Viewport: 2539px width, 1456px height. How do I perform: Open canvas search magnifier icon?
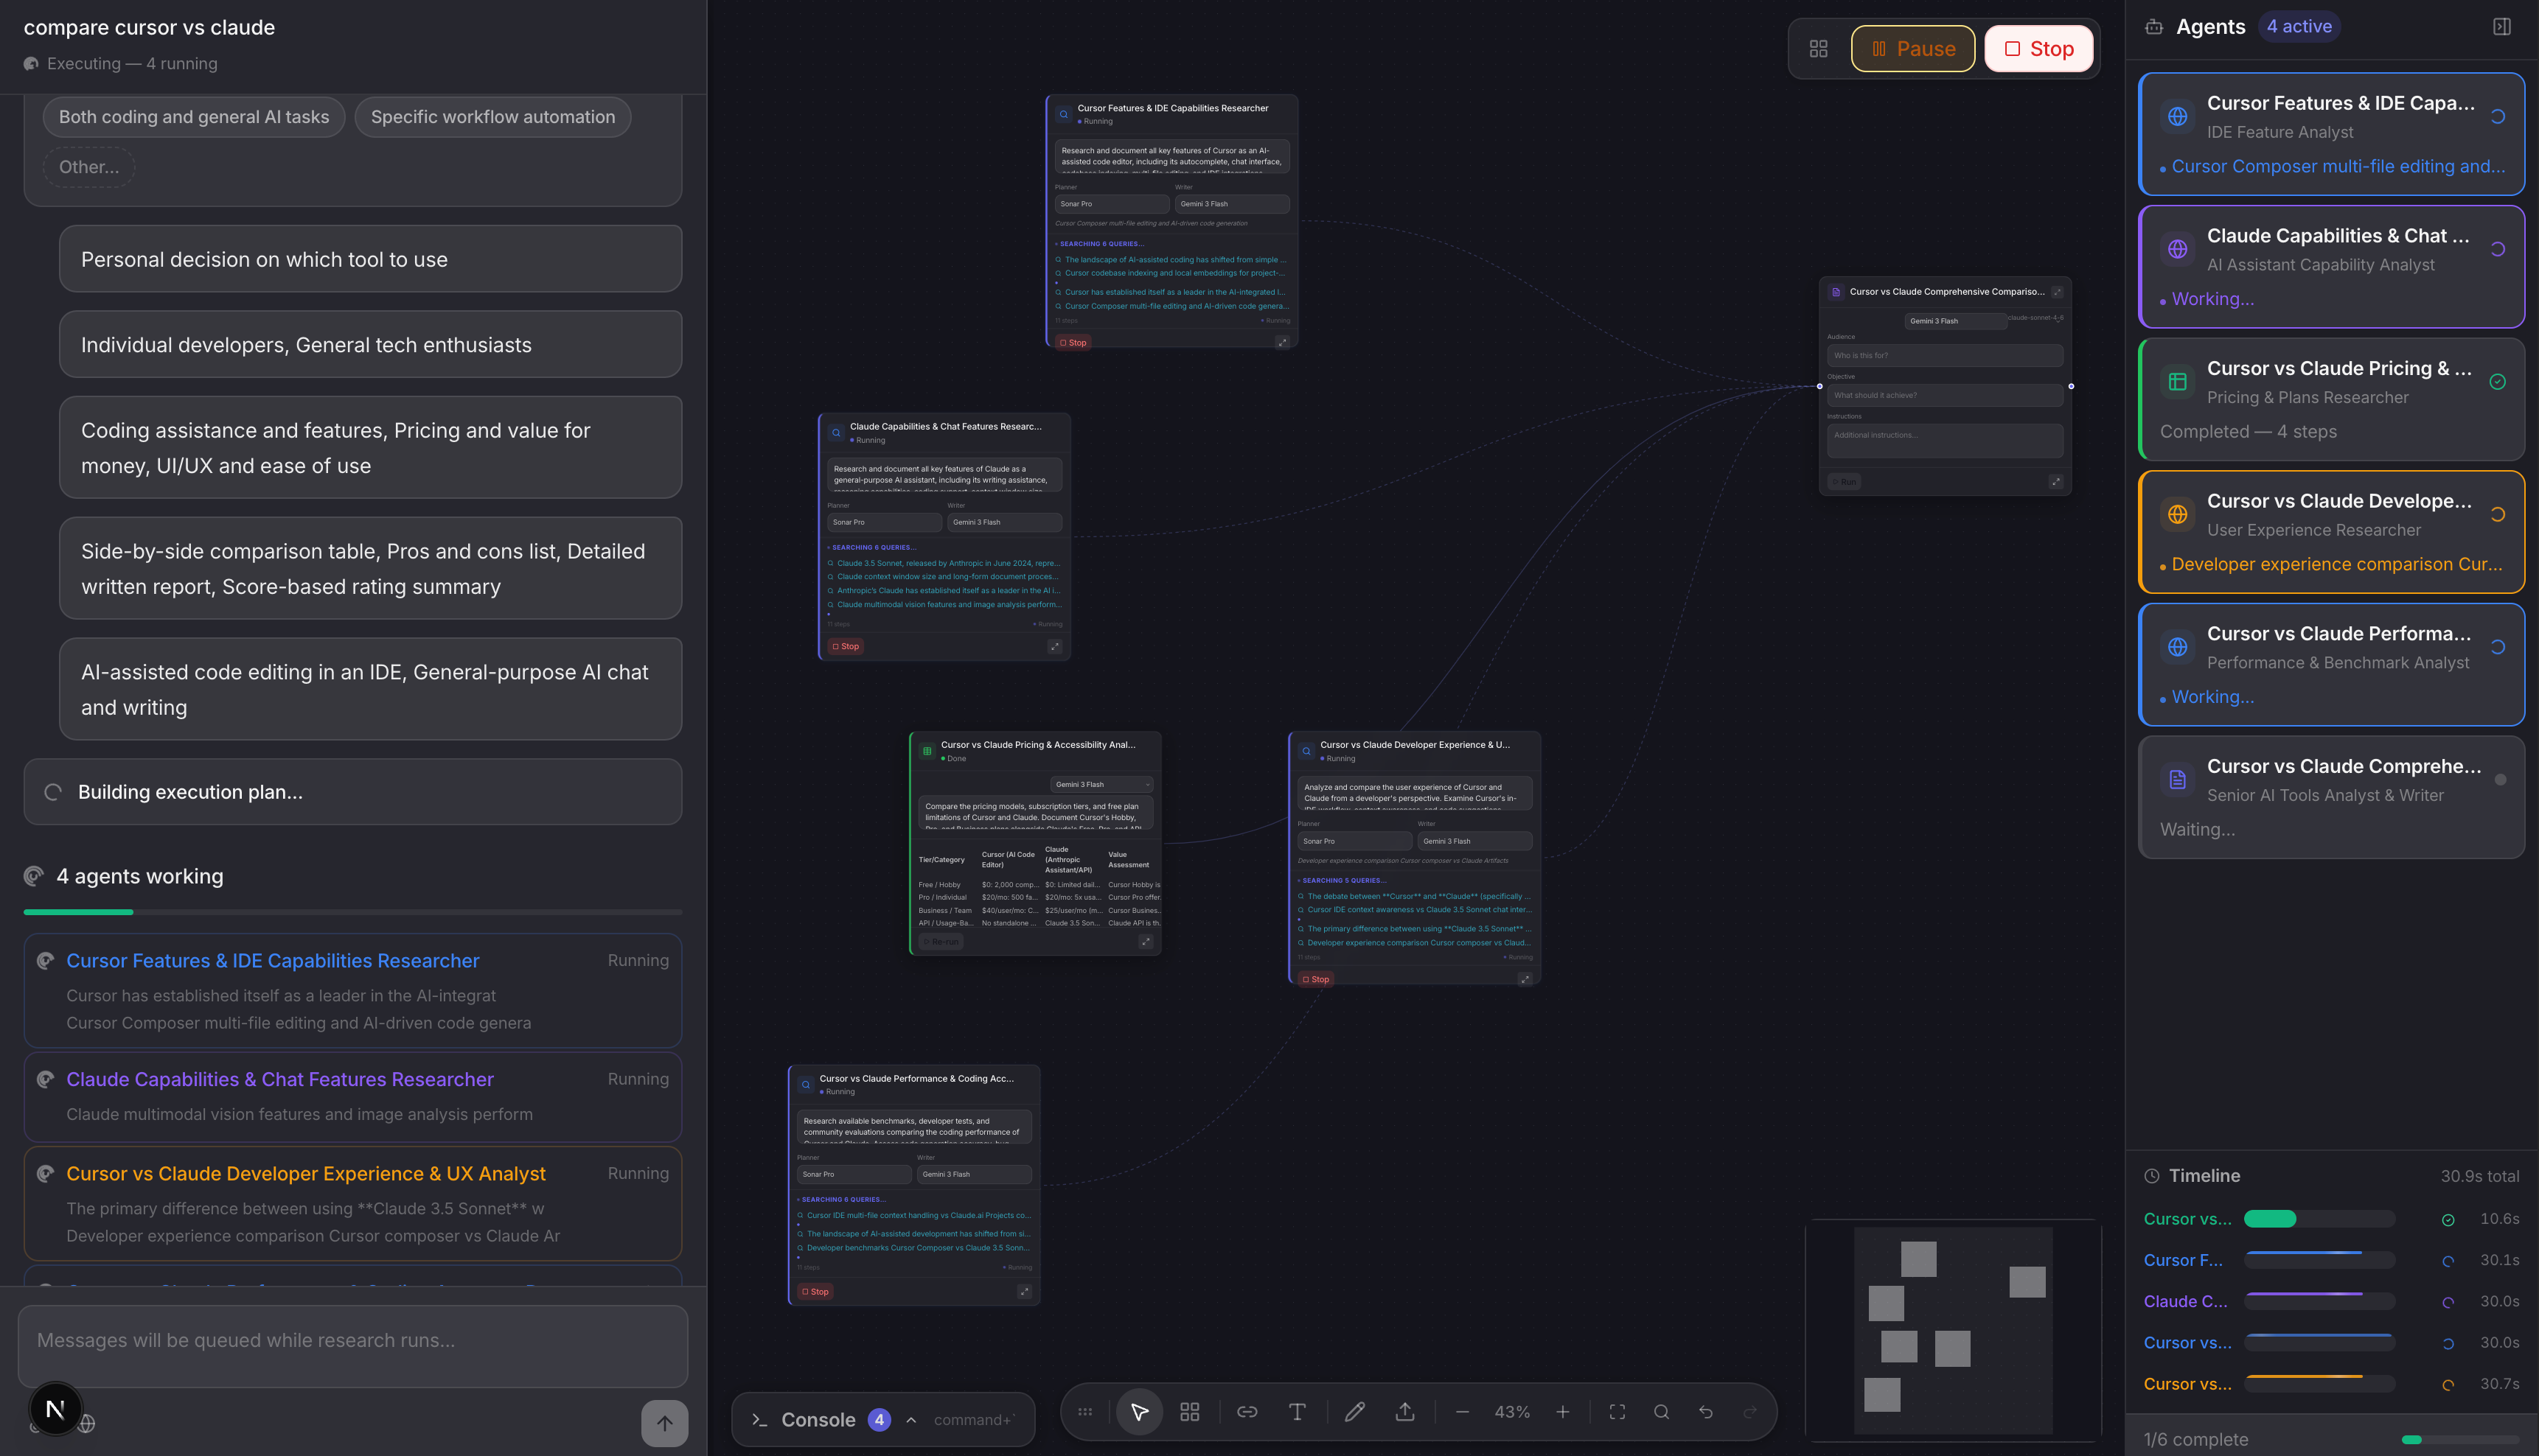(1661, 1412)
